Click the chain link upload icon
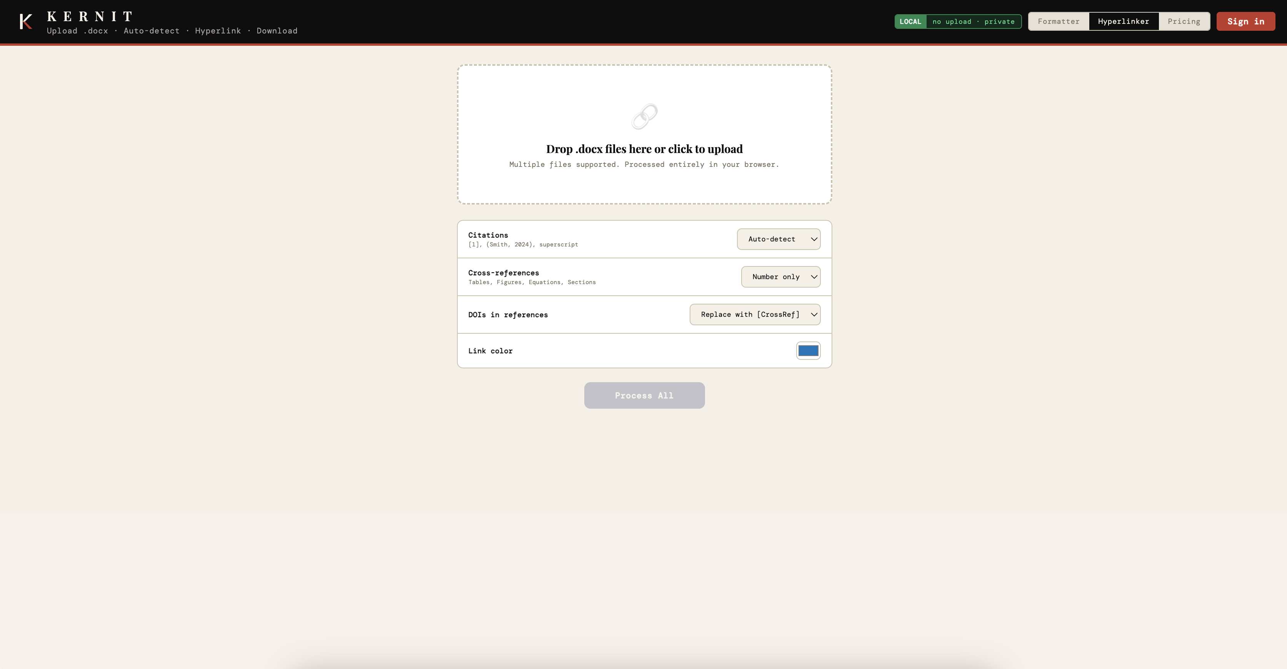The height and width of the screenshot is (669, 1287). (644, 117)
